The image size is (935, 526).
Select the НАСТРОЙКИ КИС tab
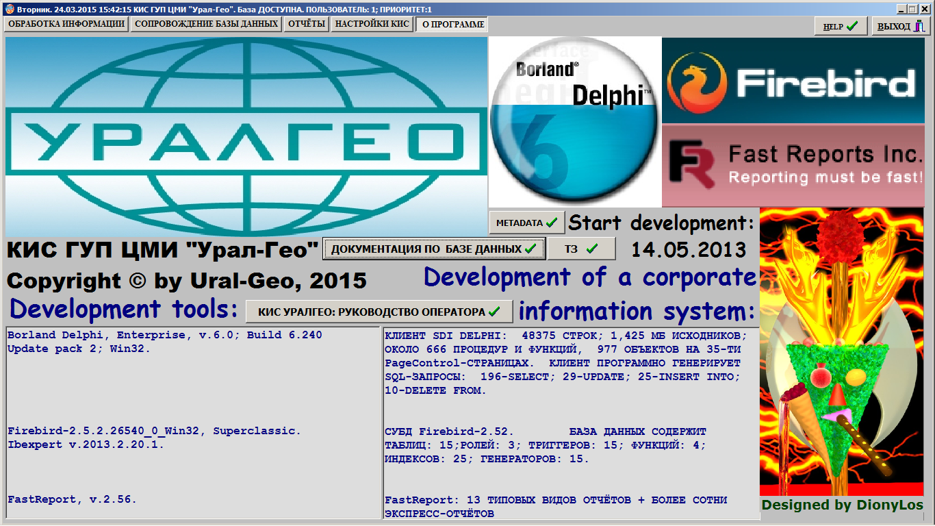[x=372, y=24]
